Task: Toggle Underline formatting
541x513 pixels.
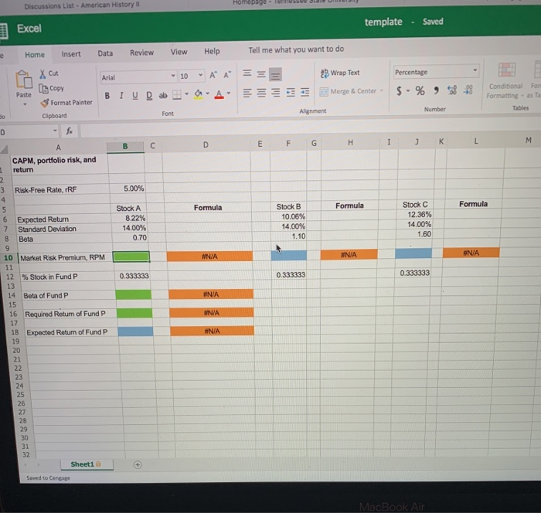Action: click(x=135, y=96)
